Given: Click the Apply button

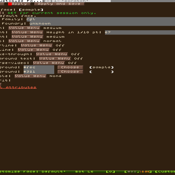Looking at the screenshot, I should [19, 4].
